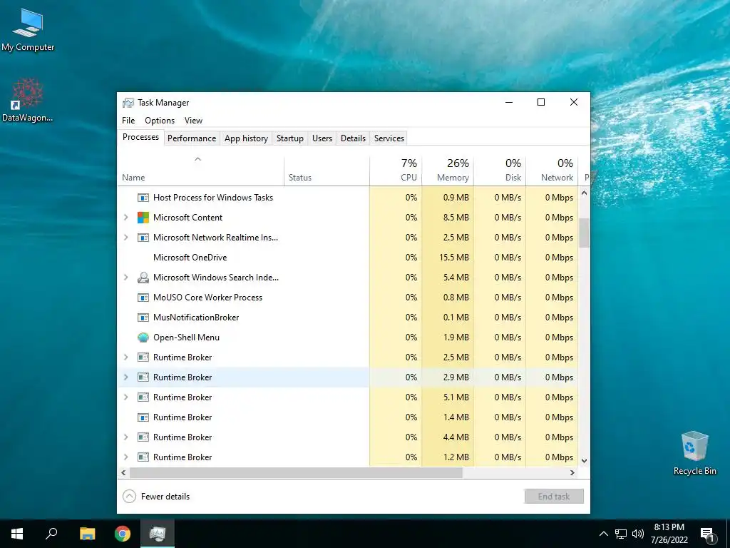Viewport: 730px width, 548px height.
Task: Select the Microsoft OneDrive row
Action: point(348,258)
